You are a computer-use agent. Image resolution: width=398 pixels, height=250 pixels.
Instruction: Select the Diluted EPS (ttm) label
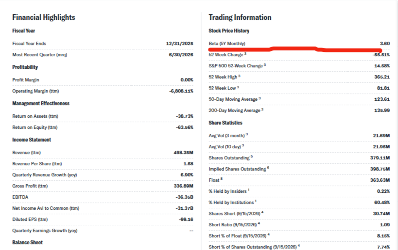(30, 219)
